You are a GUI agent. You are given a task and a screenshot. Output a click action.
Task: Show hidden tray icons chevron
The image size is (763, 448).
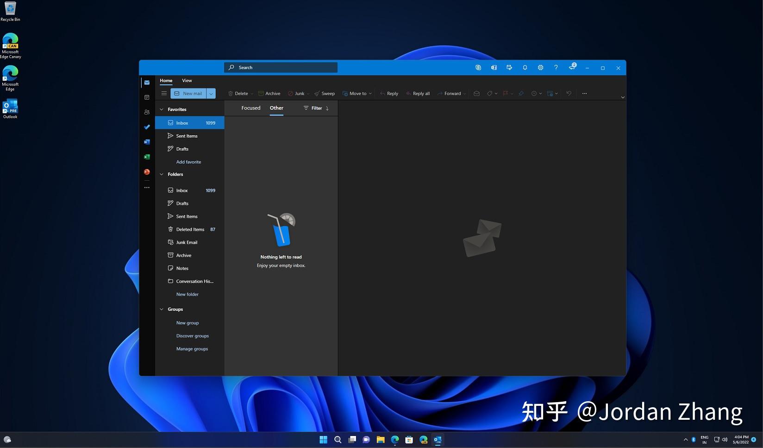click(686, 440)
